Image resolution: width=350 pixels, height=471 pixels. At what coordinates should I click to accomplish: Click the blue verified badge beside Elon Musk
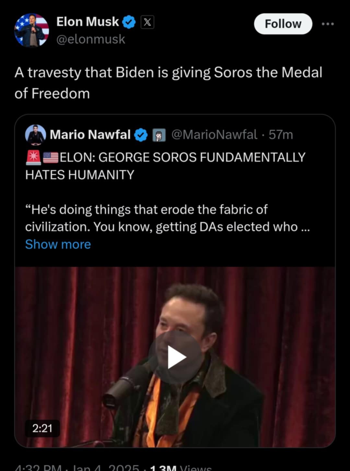point(129,22)
